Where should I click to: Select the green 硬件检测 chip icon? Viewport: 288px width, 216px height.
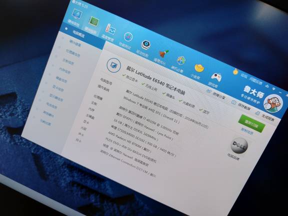pos(94,21)
